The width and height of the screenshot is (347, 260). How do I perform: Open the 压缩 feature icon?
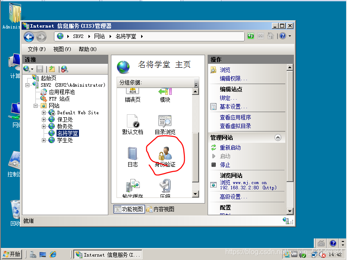(x=165, y=188)
